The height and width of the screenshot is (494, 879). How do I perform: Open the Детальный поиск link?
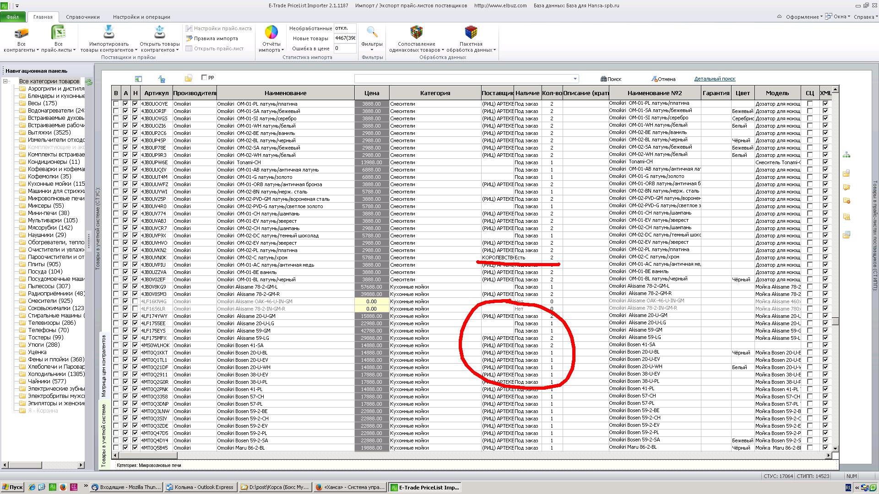point(715,79)
